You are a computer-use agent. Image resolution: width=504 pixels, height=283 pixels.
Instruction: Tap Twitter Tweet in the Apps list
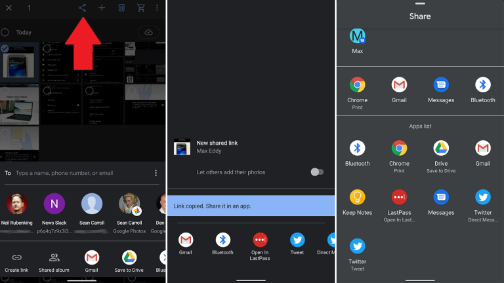(358, 255)
